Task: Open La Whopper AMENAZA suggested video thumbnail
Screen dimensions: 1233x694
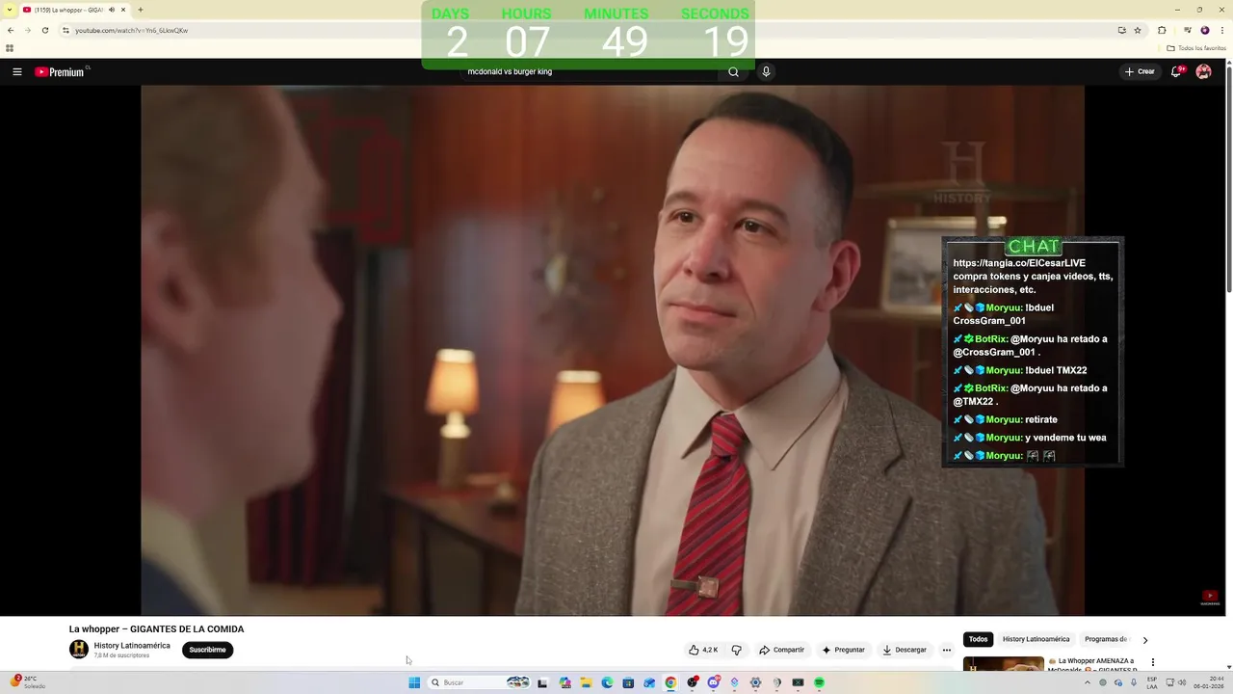Action: tap(1004, 664)
